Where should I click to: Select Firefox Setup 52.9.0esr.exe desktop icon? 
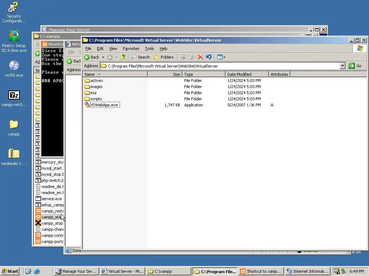click(x=14, y=42)
